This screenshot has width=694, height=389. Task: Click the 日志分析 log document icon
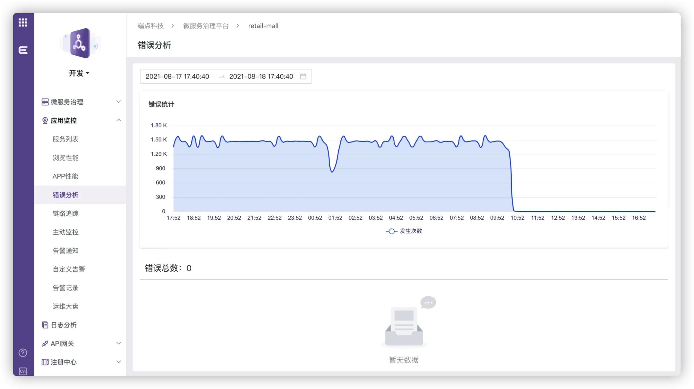(45, 325)
